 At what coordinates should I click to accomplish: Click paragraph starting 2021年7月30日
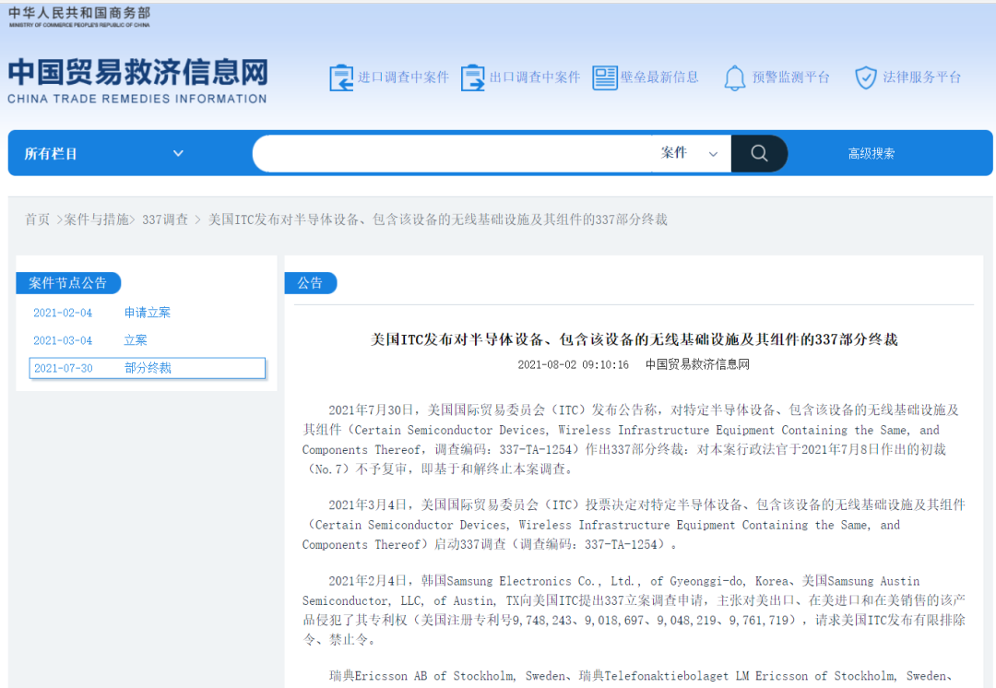(x=631, y=440)
